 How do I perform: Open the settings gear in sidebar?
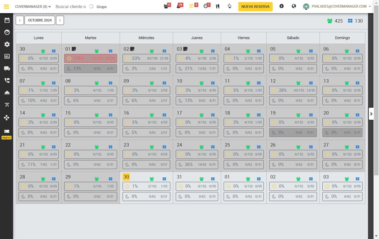pyautogui.click(x=7, y=44)
